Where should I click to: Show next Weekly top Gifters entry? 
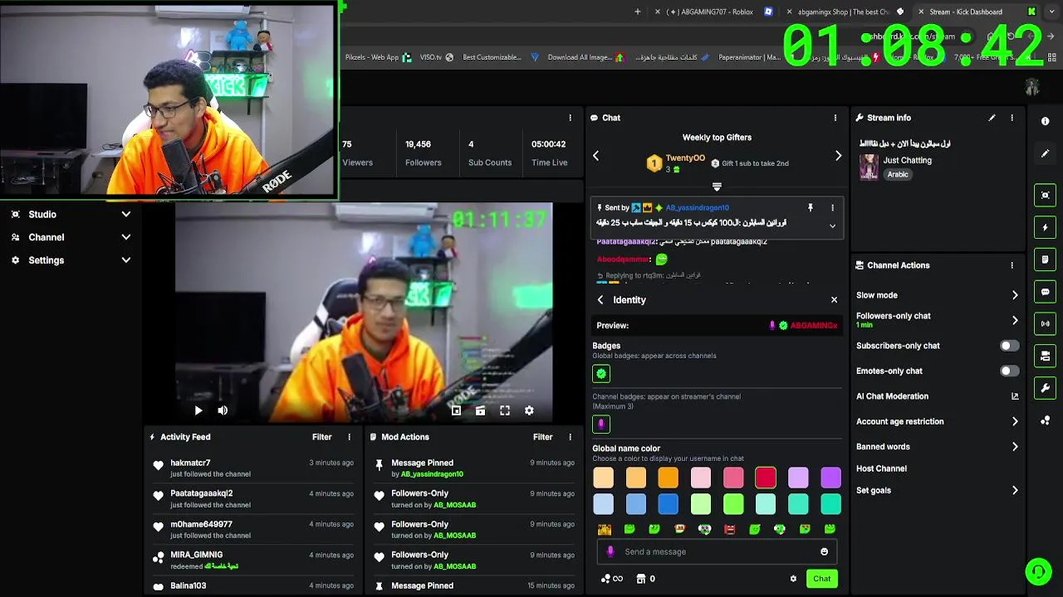[838, 156]
